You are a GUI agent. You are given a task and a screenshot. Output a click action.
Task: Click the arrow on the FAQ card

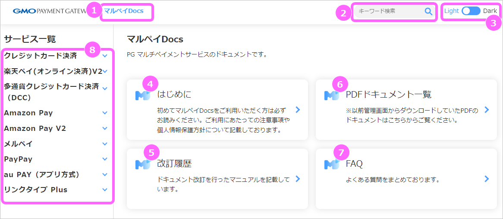pos(487,178)
